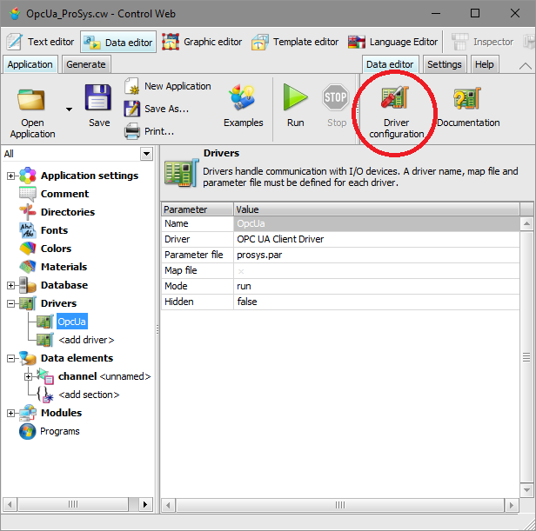
Task: Select the Data editor ribbon tab
Action: (390, 64)
